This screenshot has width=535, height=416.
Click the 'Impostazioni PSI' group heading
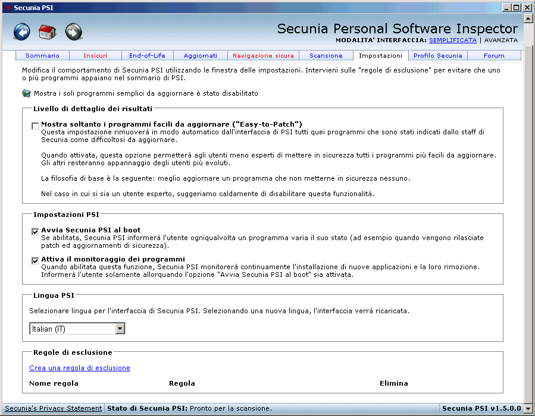coord(66,215)
